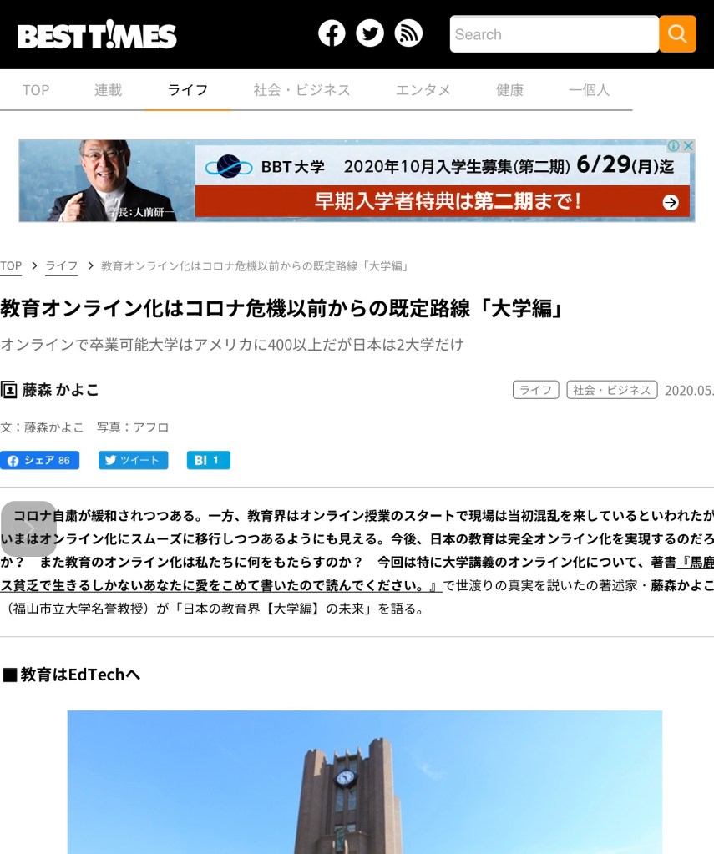Image resolution: width=714 pixels, height=854 pixels.
Task: Select the TOP navigation tab
Action: [x=36, y=90]
